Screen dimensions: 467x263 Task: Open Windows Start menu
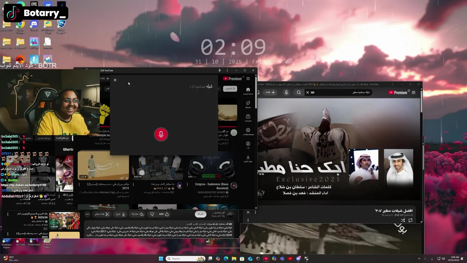pyautogui.click(x=161, y=259)
